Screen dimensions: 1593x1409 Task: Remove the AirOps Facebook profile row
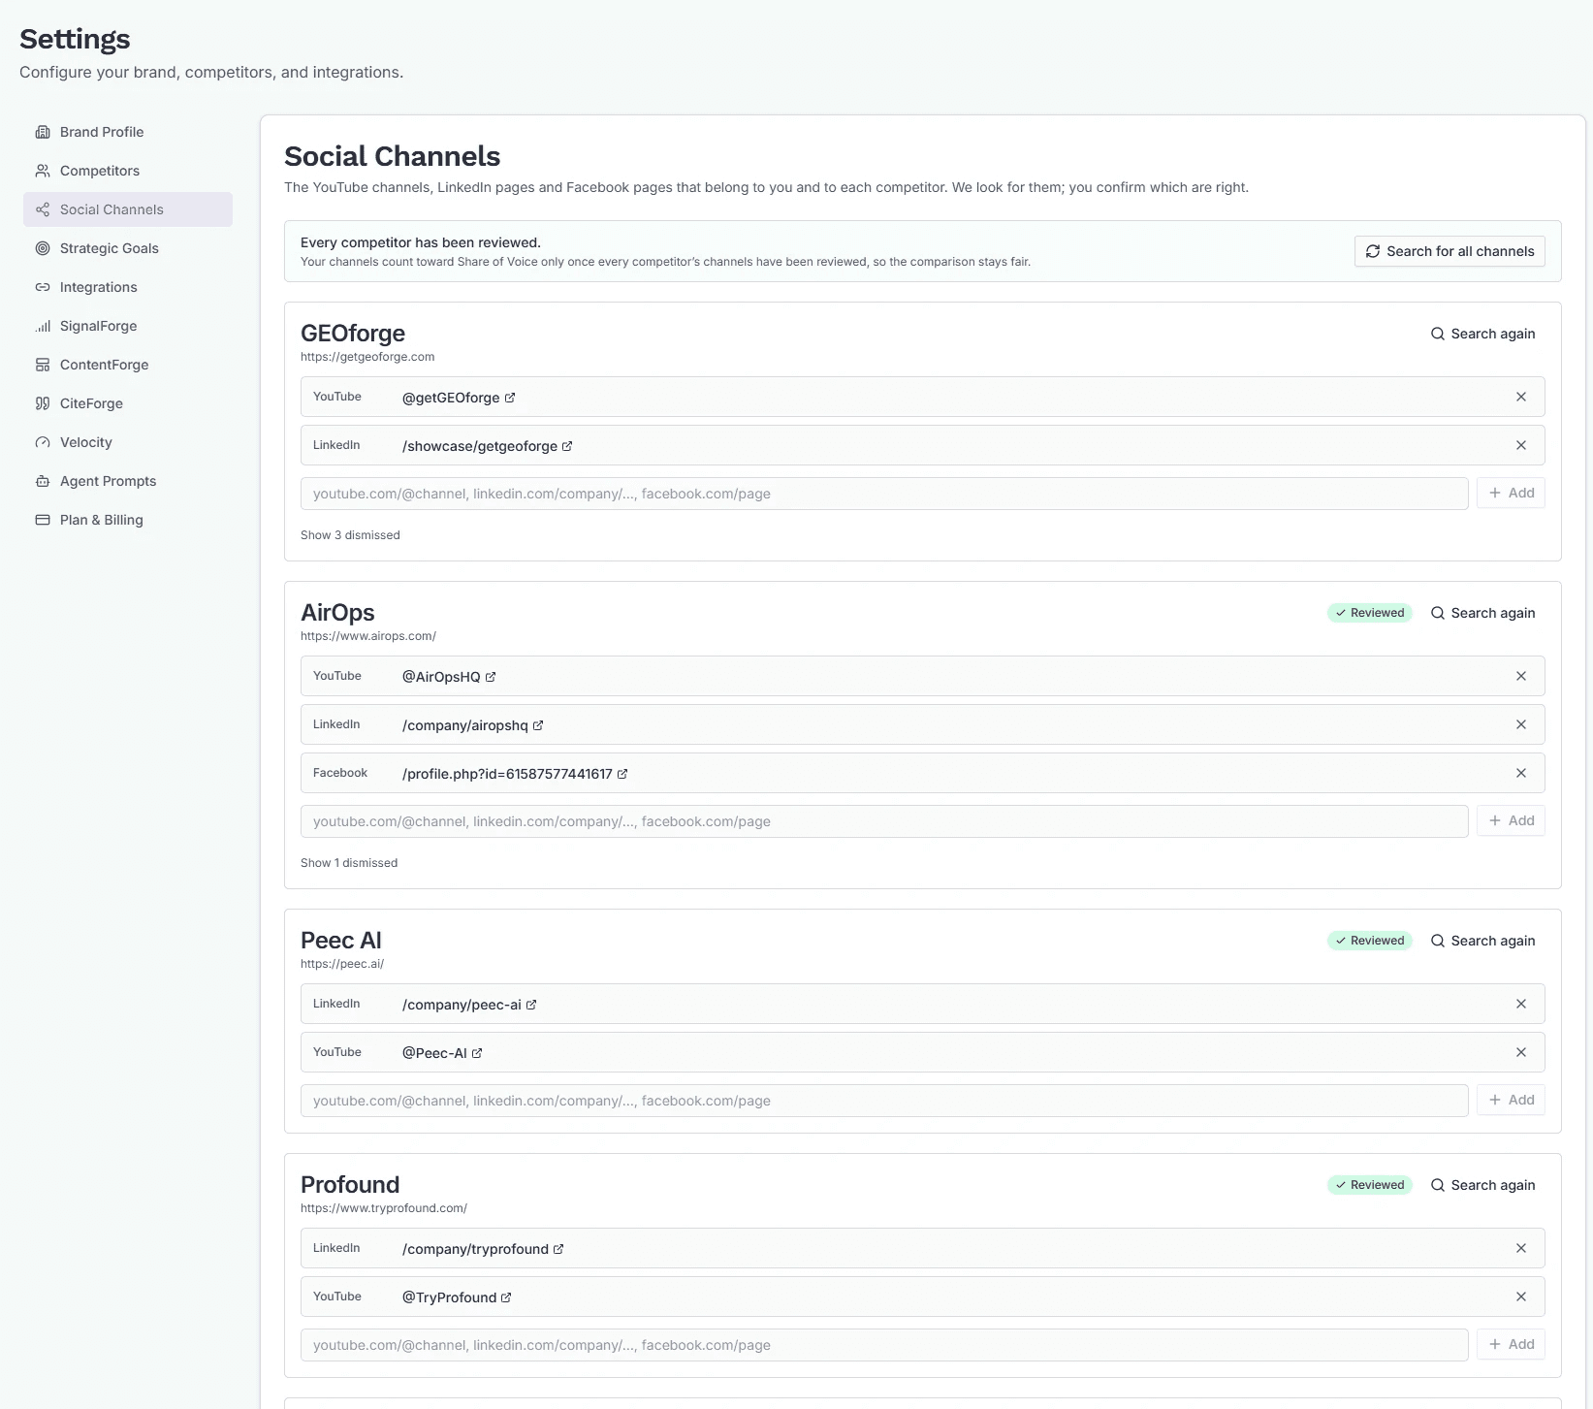1521,773
